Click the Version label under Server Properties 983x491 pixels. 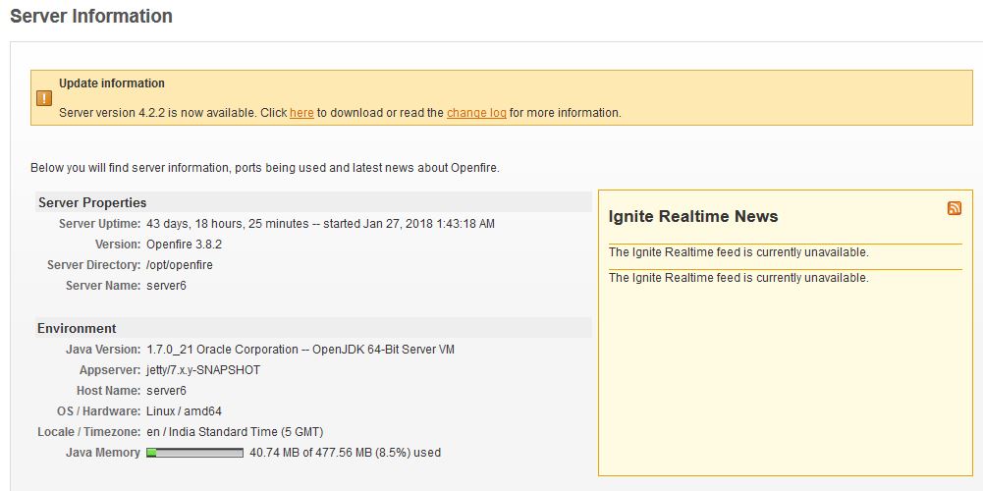click(118, 244)
